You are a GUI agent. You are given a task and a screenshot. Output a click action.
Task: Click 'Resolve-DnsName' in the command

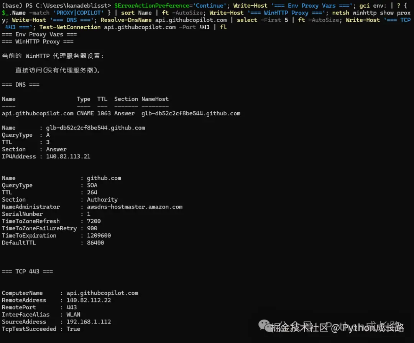point(126,20)
